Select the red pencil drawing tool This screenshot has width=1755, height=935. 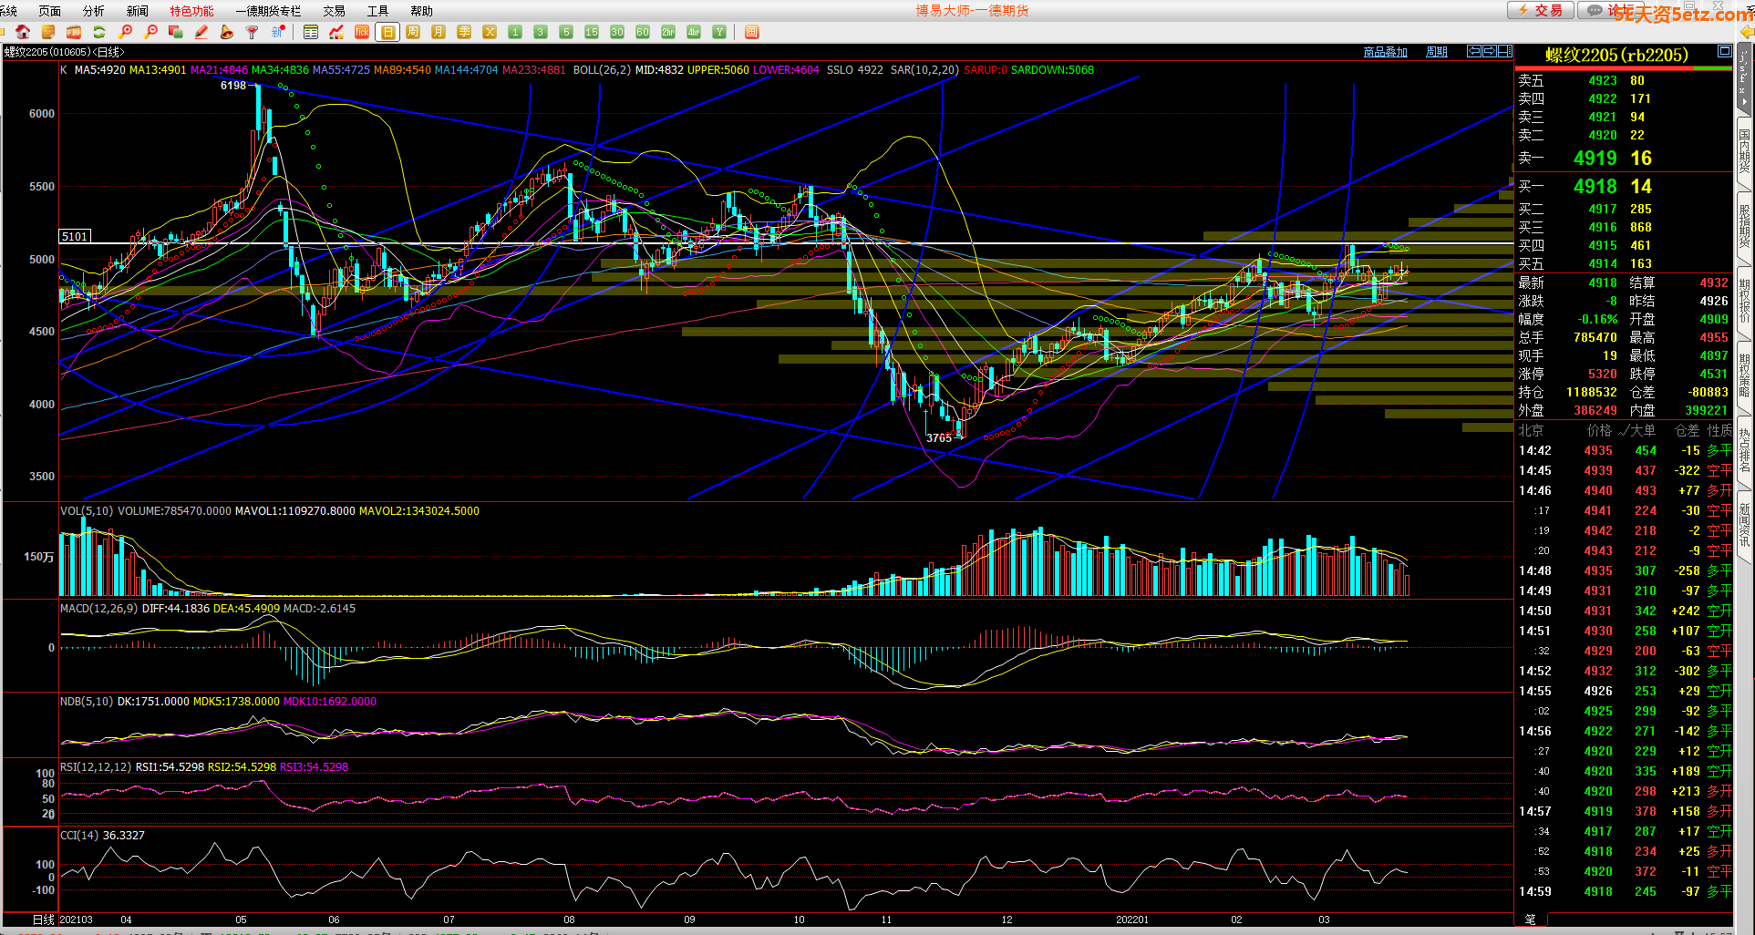[201, 32]
